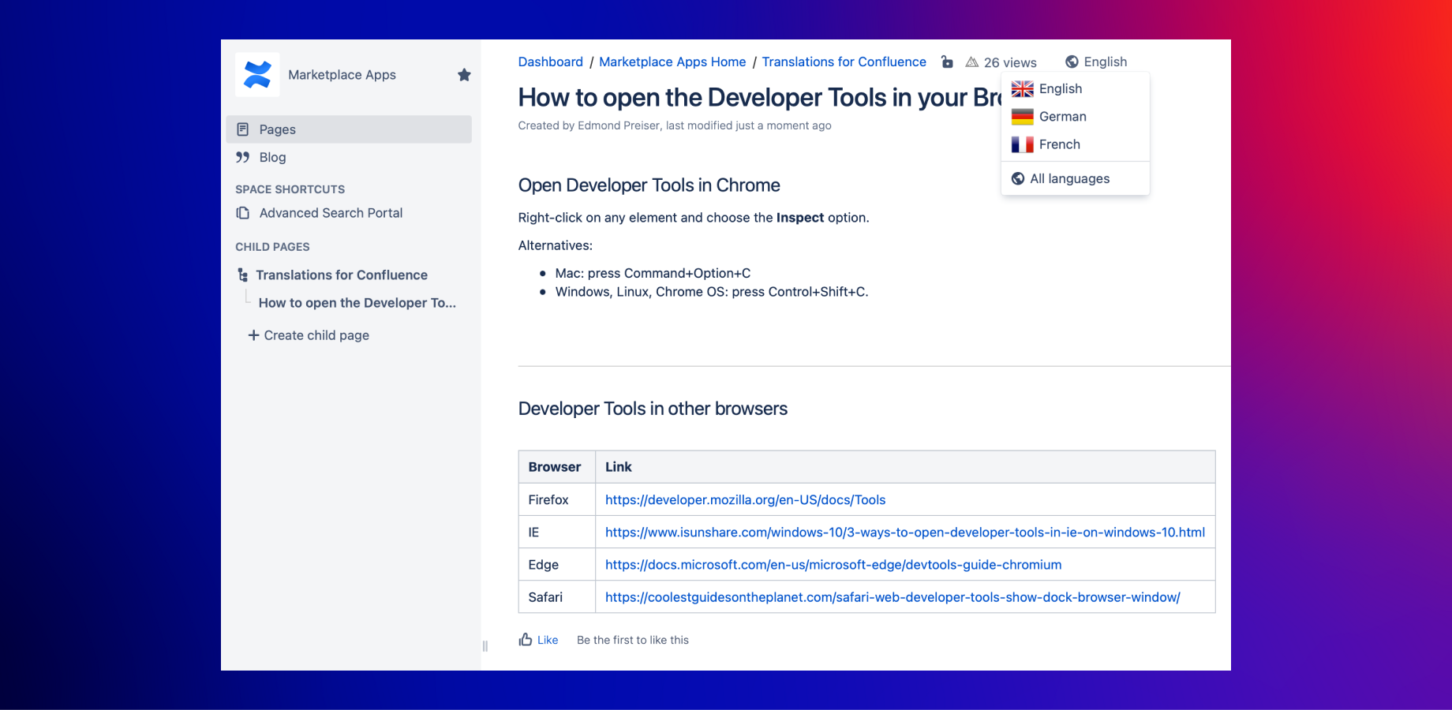Image resolution: width=1452 pixels, height=710 pixels.
Task: Open the Safari developer tools guide link
Action: (892, 597)
